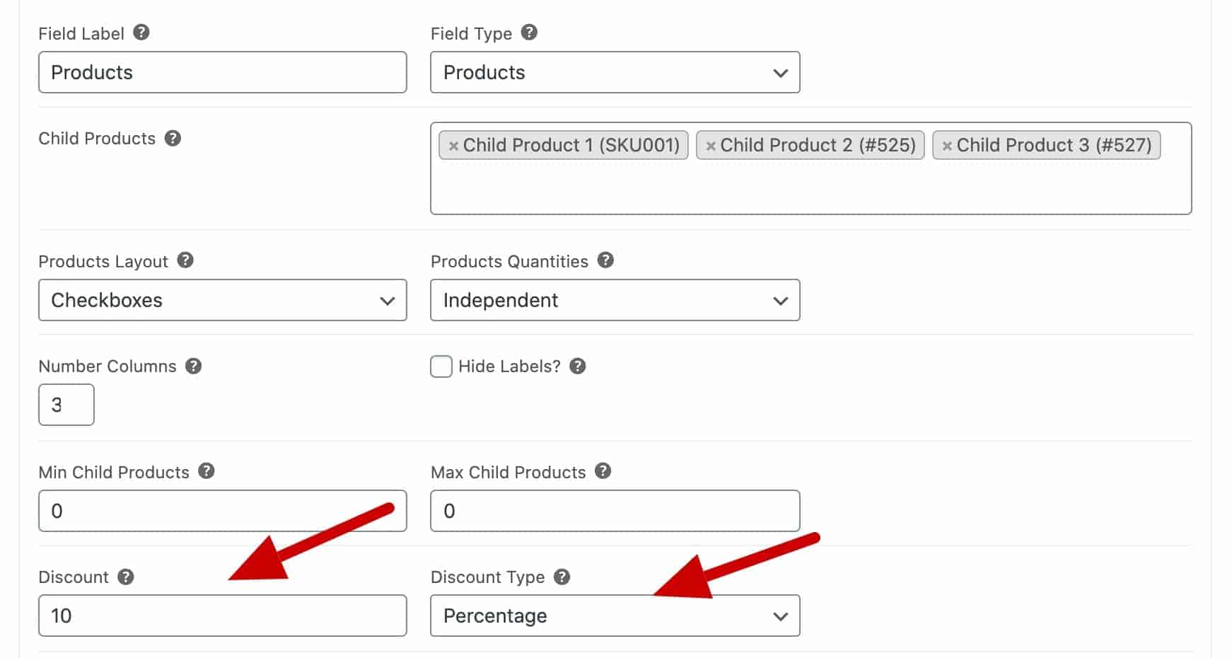Click the Number Columns input box
Image resolution: width=1232 pixels, height=658 pixels.
66,405
